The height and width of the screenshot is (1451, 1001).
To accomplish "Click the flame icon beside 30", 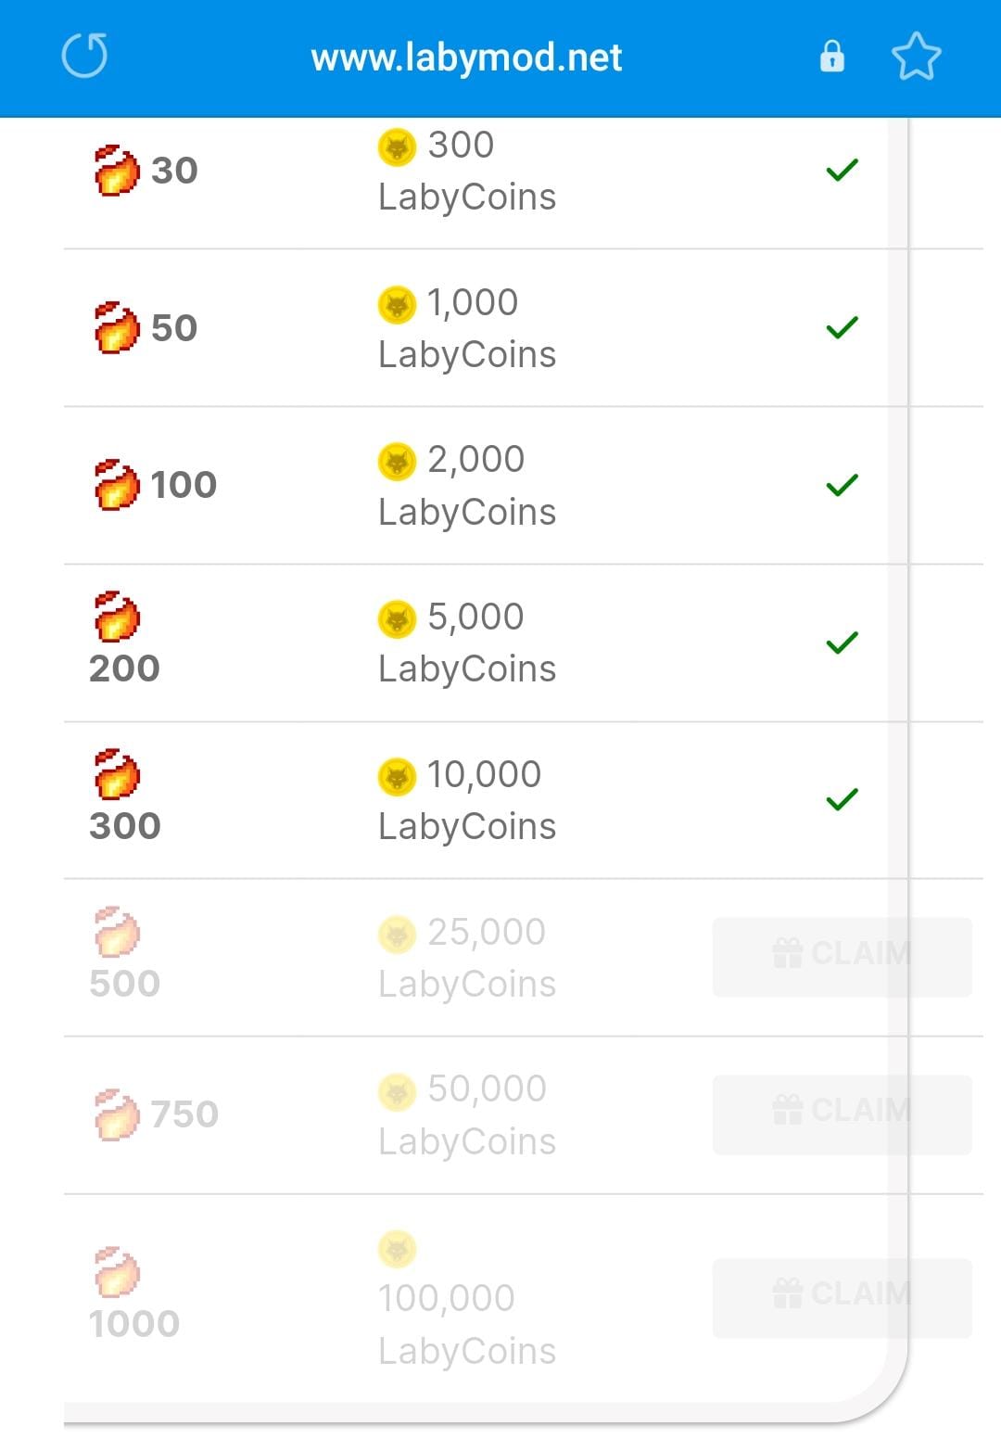I will [117, 170].
